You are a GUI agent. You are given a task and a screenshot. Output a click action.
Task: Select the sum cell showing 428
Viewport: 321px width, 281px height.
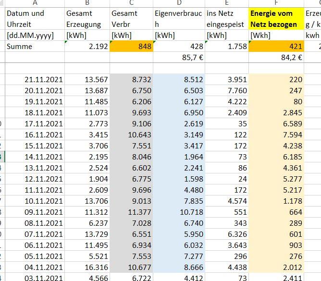click(x=179, y=46)
